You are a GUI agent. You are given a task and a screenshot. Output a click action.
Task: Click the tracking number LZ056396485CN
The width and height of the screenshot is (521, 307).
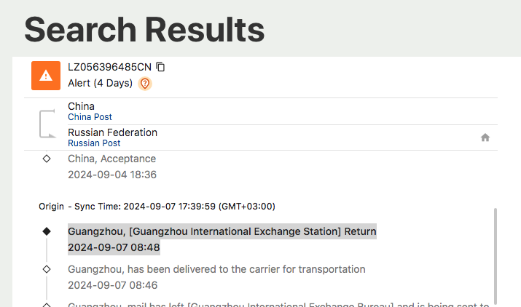click(x=109, y=67)
